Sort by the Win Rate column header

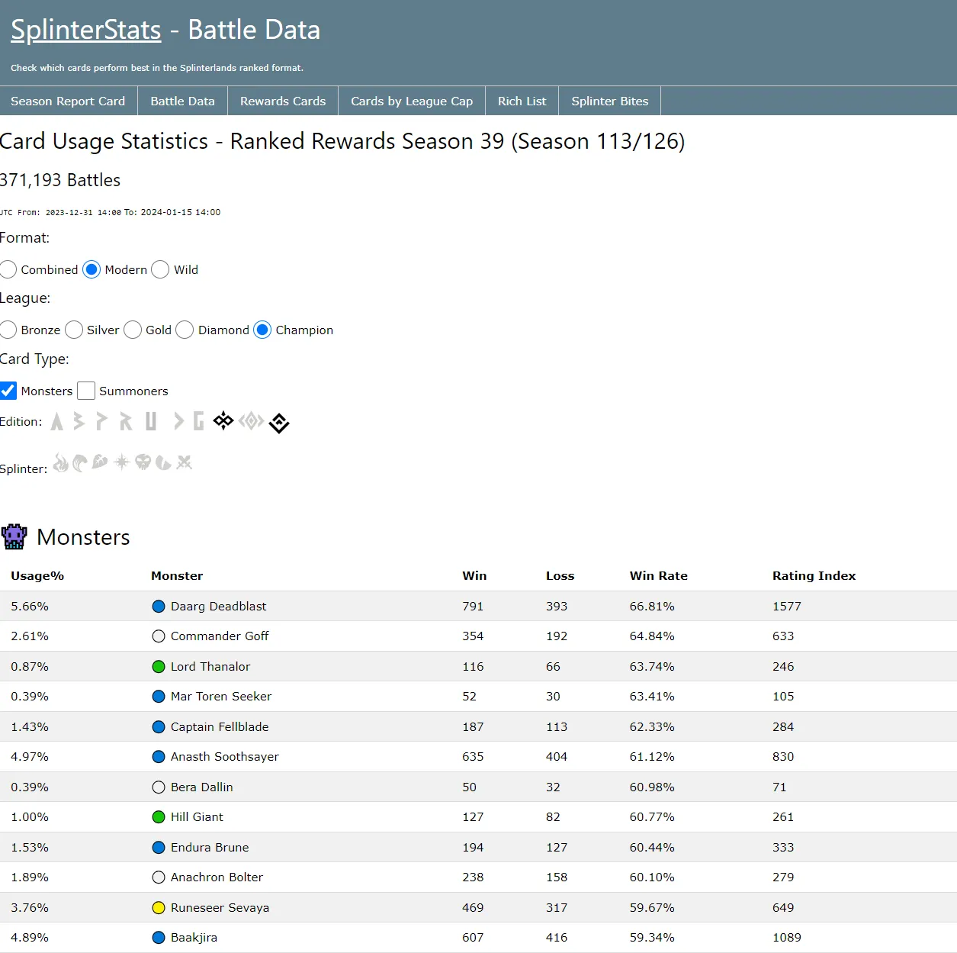(x=659, y=576)
